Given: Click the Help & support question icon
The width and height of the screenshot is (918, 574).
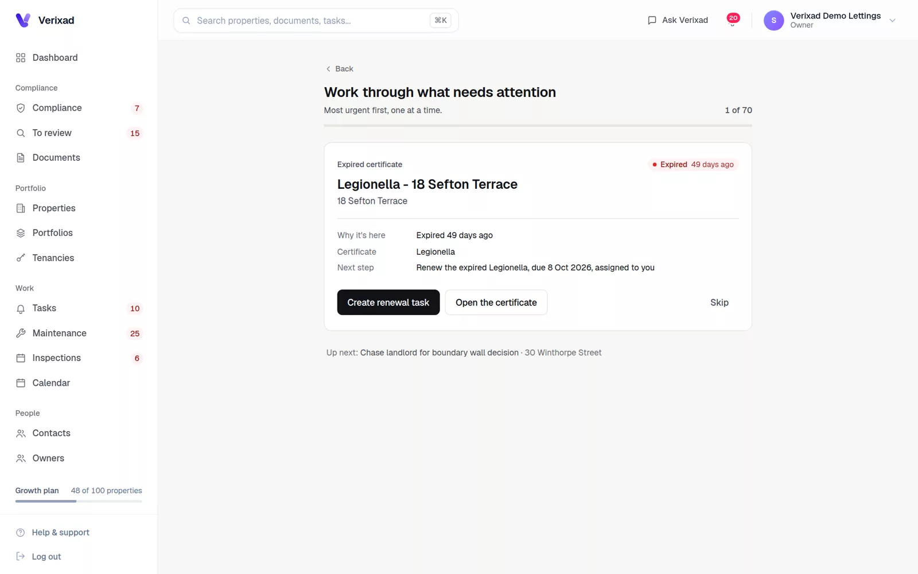Looking at the screenshot, I should click(21, 533).
